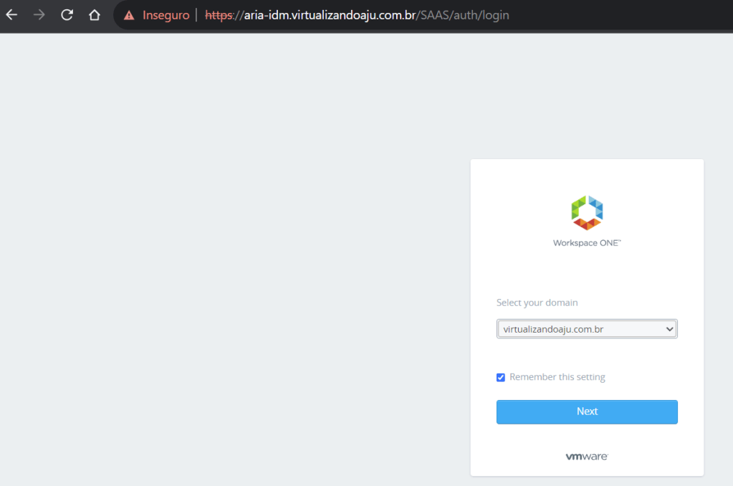Viewport: 733px width, 486px height.
Task: Reload the login page
Action: 67,15
